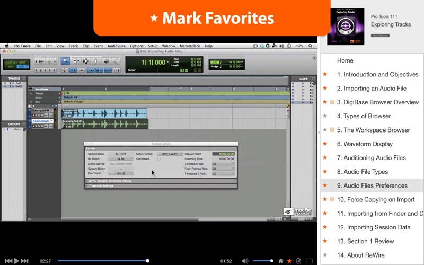424x265 pixels.
Task: Mute the player volume speaker icon
Action: (x=245, y=261)
